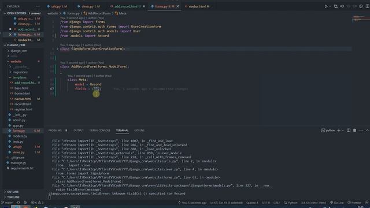Change line ending via CRLF
Screen dimensions: 370x208
[276, 203]
